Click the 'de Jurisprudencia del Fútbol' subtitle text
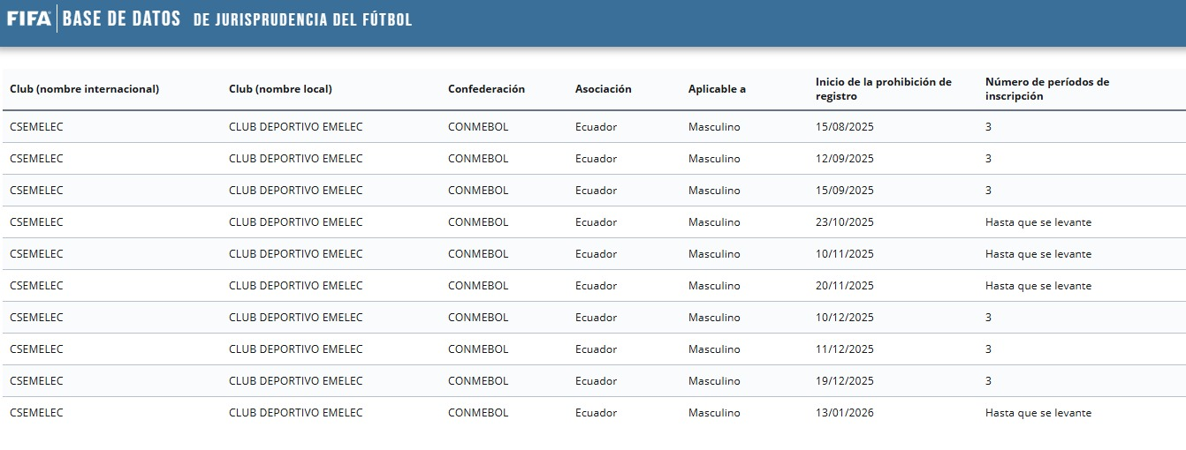The width and height of the screenshot is (1186, 450). [302, 19]
